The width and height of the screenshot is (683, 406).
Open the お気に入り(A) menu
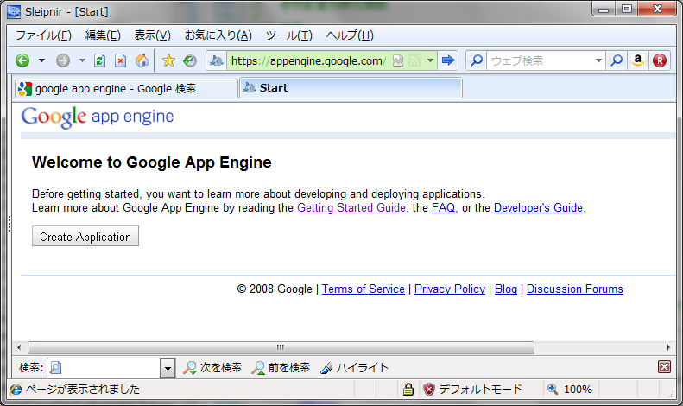click(218, 35)
